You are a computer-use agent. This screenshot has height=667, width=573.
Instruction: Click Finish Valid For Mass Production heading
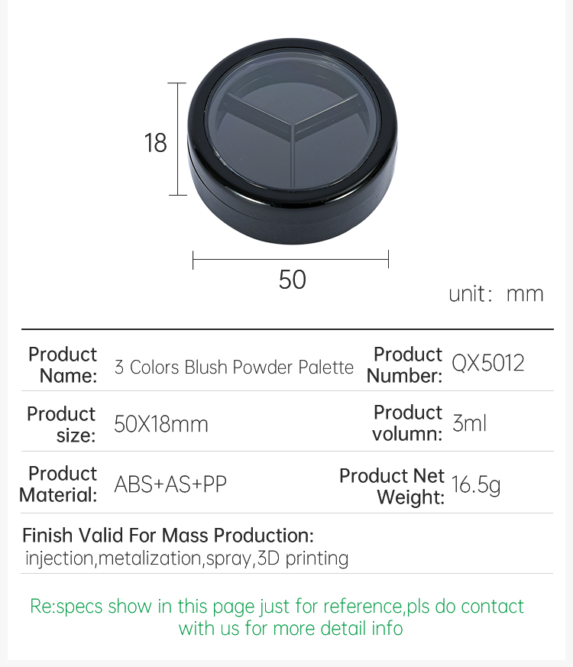click(x=168, y=536)
